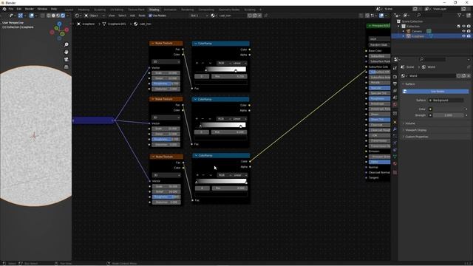Select material preview viewport shading mode

(x=58, y=16)
